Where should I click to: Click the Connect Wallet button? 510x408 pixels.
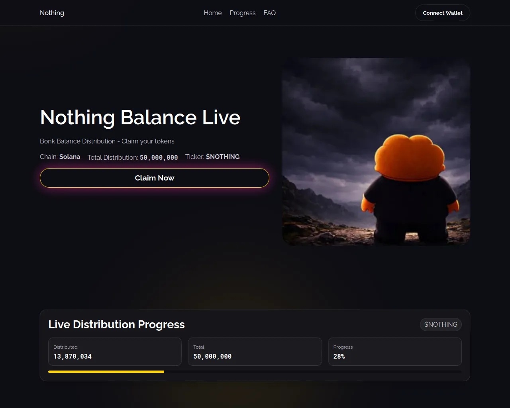(443, 13)
